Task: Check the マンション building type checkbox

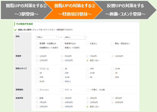Action: click(x=37, y=90)
